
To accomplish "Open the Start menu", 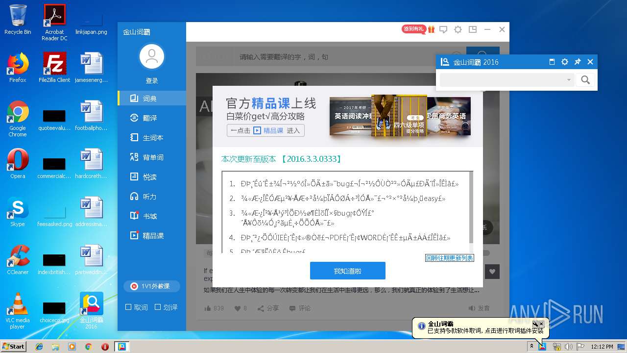I will [14, 346].
